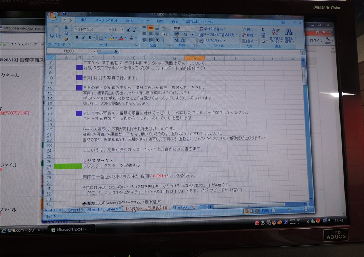The height and width of the screenshot is (257, 364).
Task: Select the Format Painter brush icon
Action: 66,39
